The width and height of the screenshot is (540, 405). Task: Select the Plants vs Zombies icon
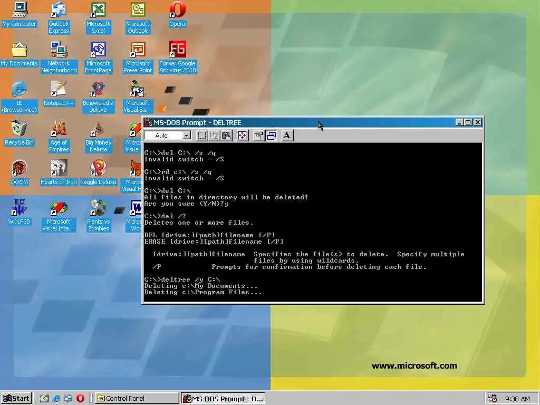coord(99,216)
